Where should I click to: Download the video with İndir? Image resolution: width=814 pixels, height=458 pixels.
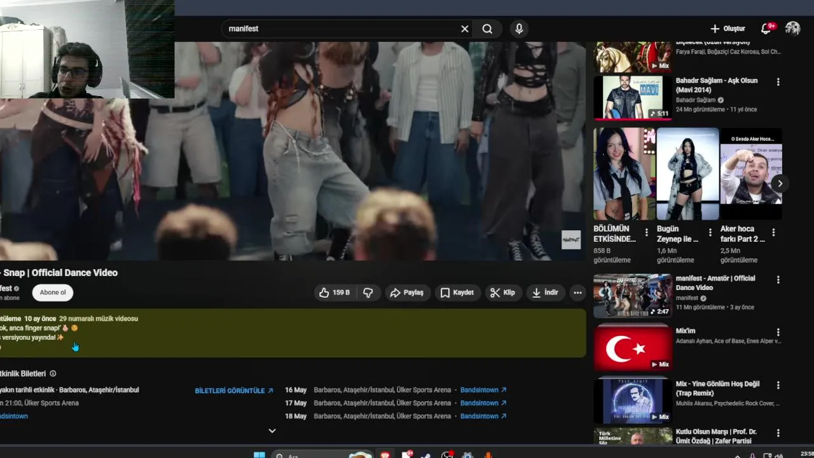pos(545,293)
